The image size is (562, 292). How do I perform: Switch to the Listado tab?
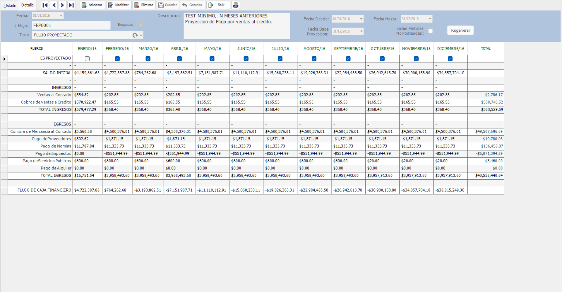tap(10, 5)
